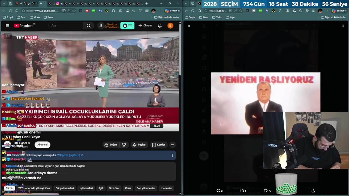349x196 pixels.
Task: Open split screen icon in YouTube window
Action: click(x=121, y=11)
